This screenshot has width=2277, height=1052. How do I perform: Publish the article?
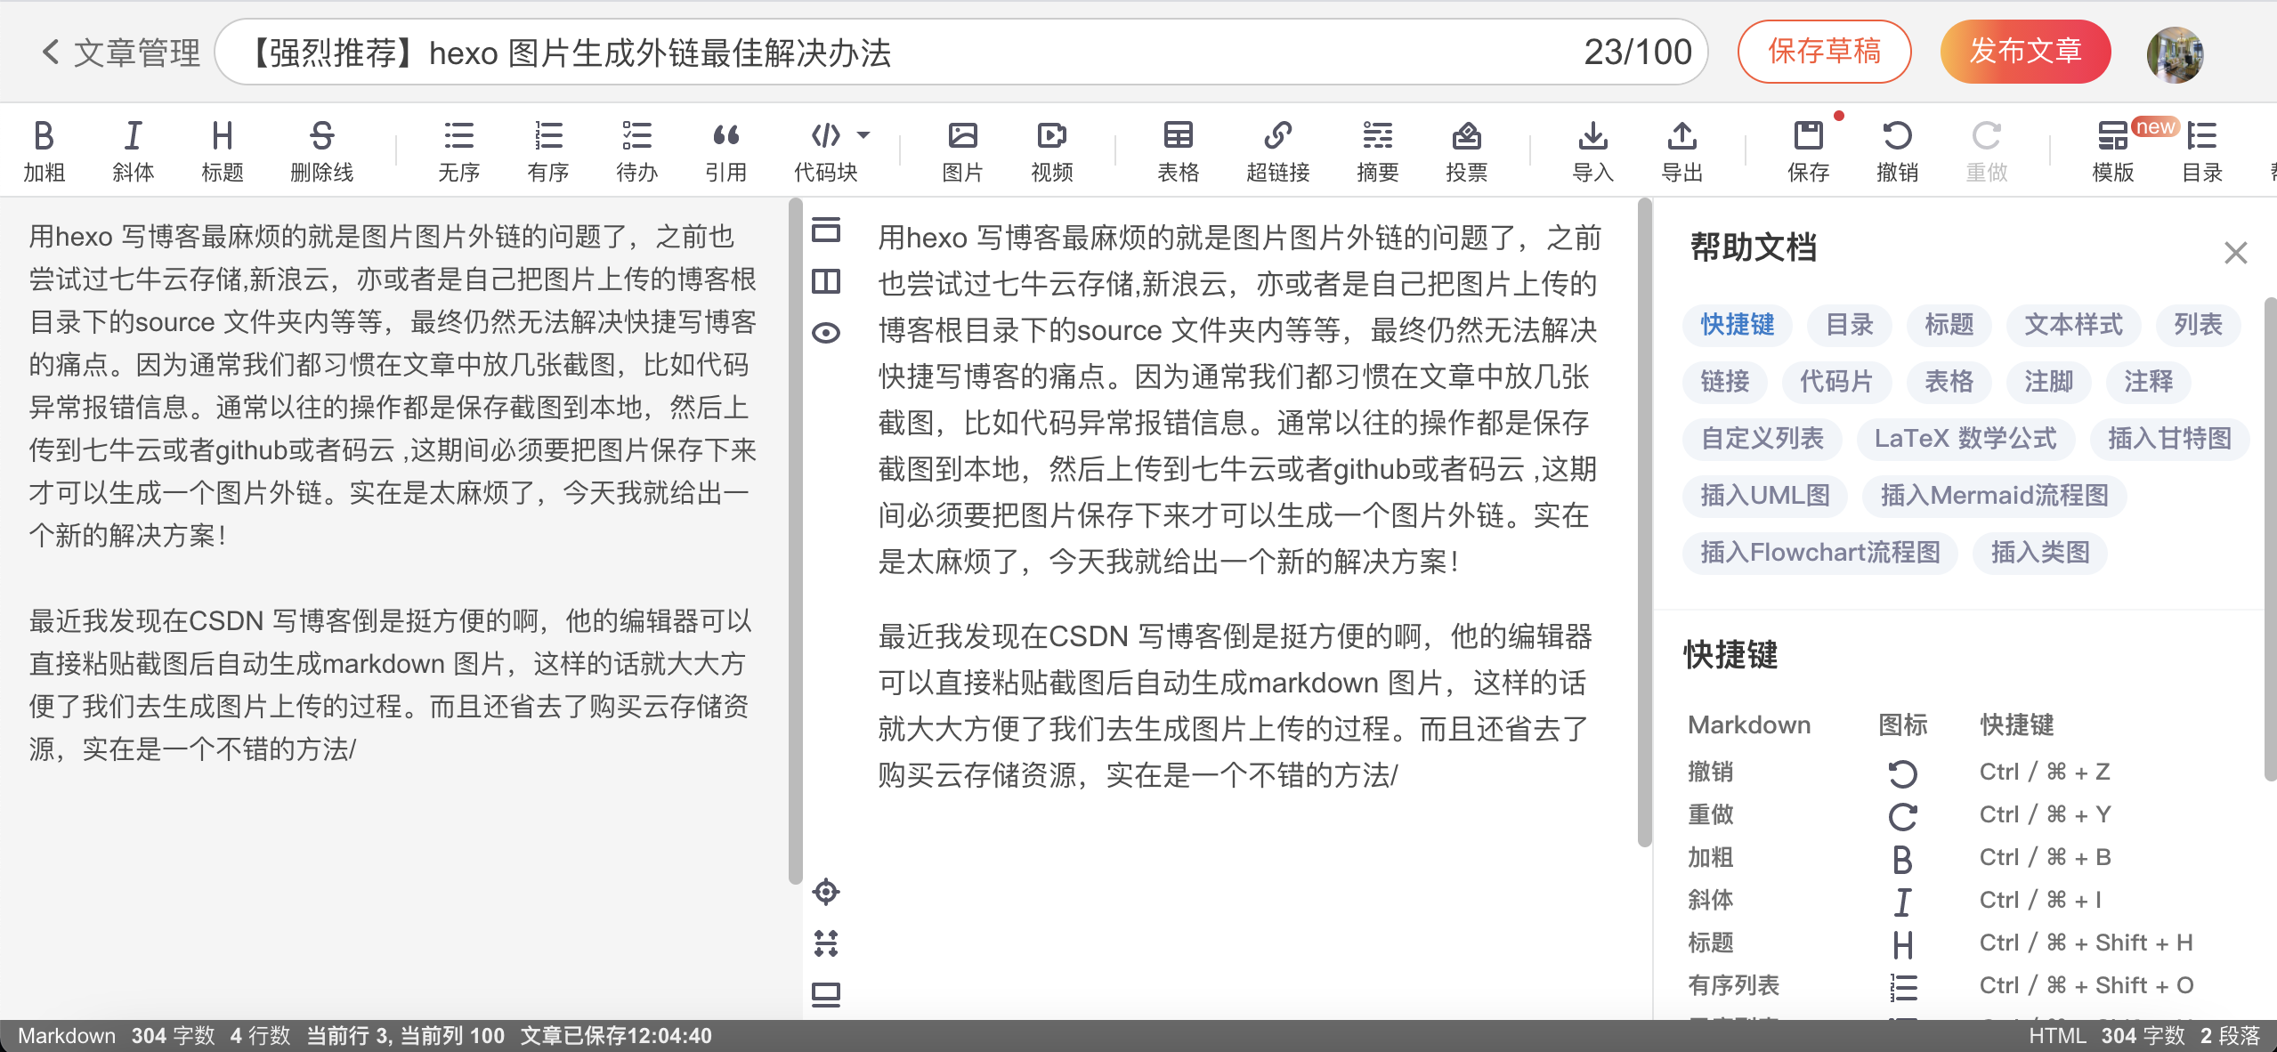(x=2025, y=52)
